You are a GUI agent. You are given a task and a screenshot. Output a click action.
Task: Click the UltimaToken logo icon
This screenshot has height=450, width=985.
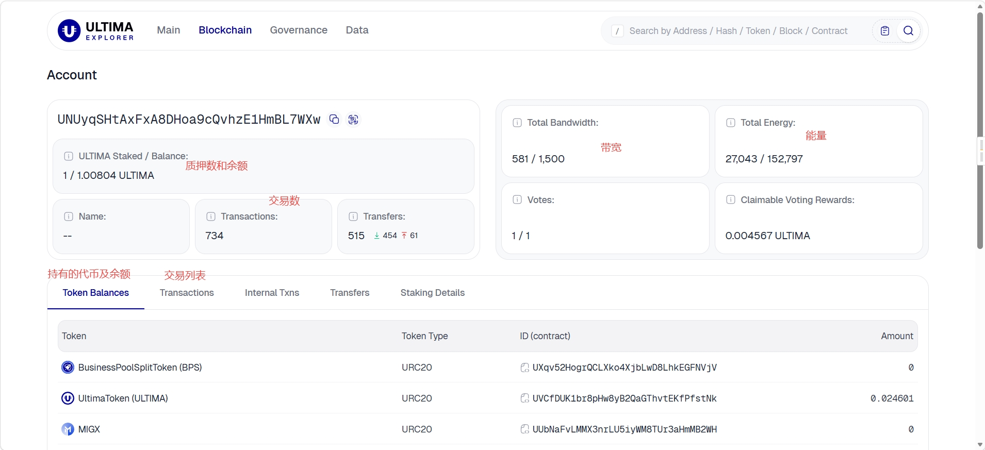pyautogui.click(x=68, y=398)
